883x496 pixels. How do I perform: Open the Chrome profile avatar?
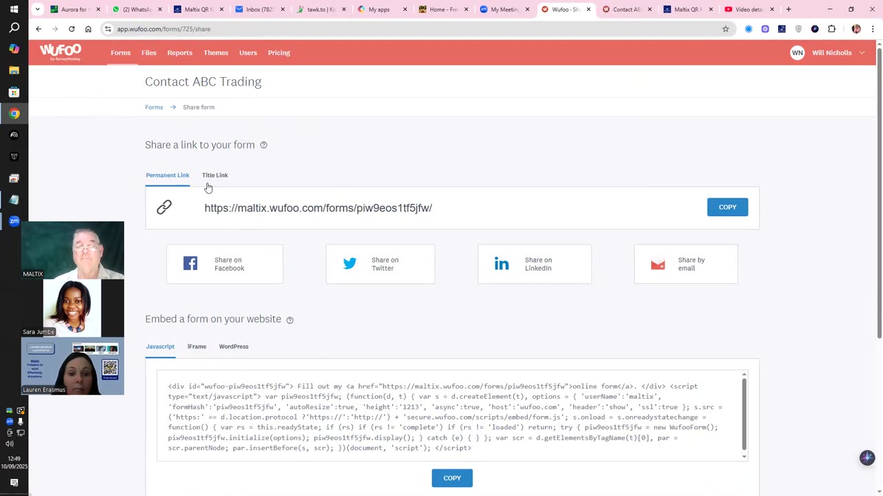[x=856, y=29]
